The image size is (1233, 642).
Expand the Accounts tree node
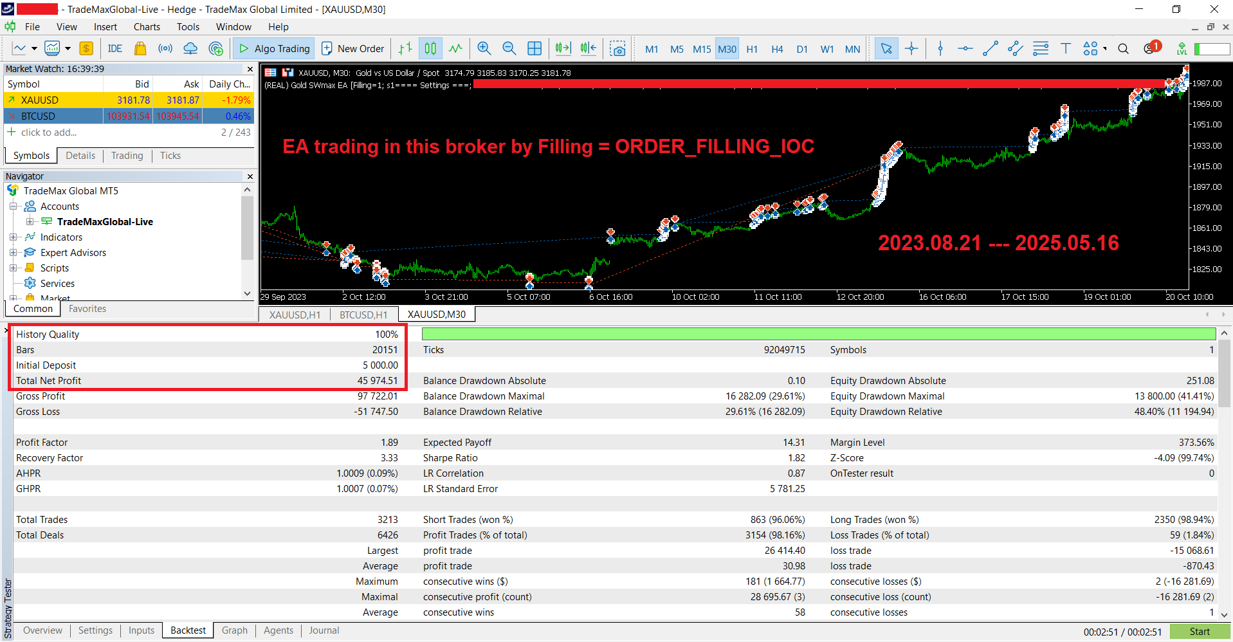[x=13, y=206]
